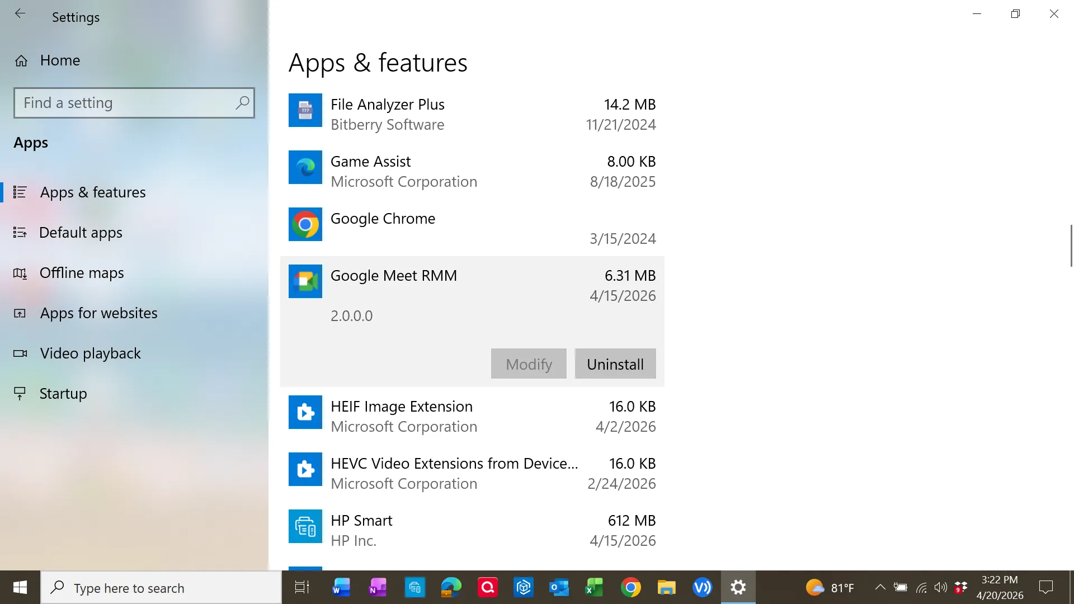Image resolution: width=1074 pixels, height=604 pixels.
Task: Open Offline maps via its map icon
Action: 20,273
